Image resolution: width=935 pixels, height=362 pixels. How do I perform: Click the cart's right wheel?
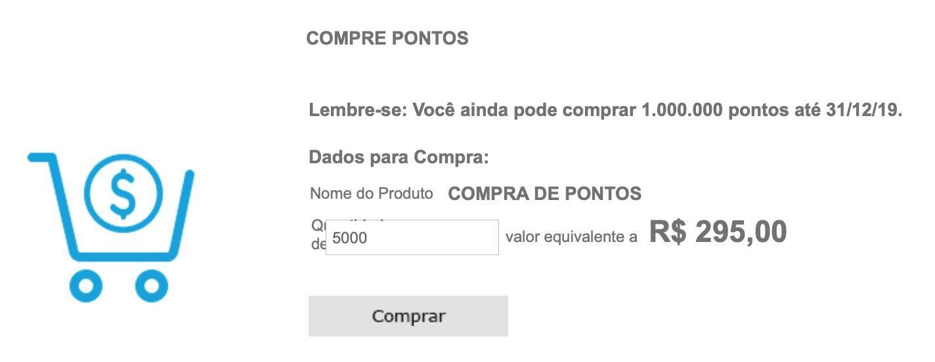pos(152,286)
